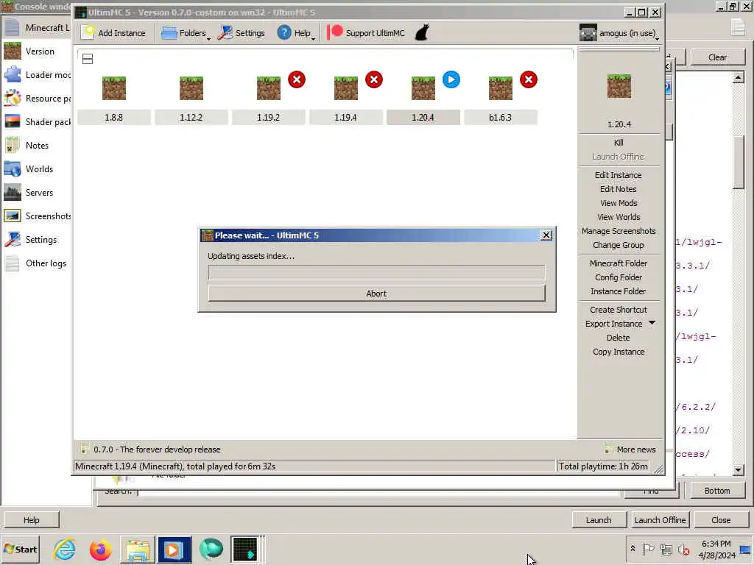Click the black cat icon

(x=422, y=33)
